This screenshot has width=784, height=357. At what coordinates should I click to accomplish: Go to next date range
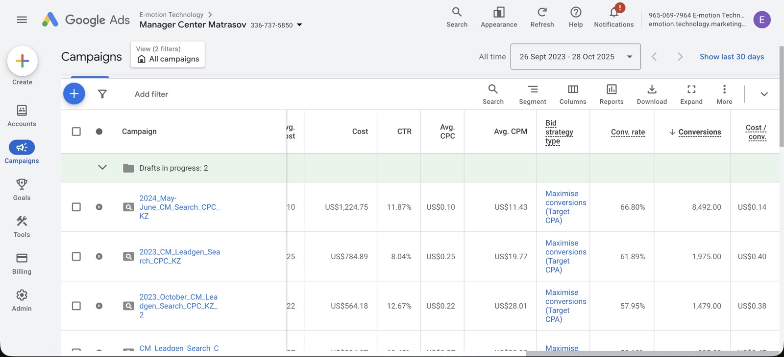(680, 57)
